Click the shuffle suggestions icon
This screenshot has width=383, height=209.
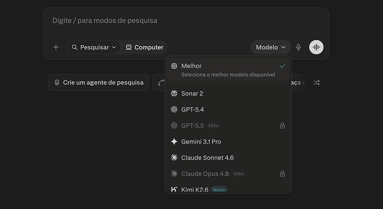(316, 83)
